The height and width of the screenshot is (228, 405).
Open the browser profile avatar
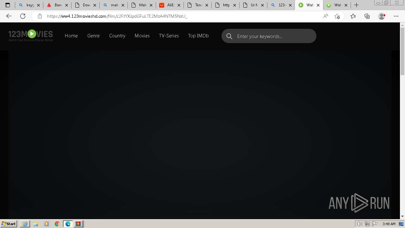(x=382, y=16)
